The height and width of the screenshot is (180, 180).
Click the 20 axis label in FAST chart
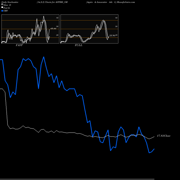tap(57, 35)
